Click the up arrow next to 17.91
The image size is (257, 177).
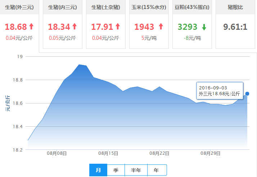click(118, 26)
